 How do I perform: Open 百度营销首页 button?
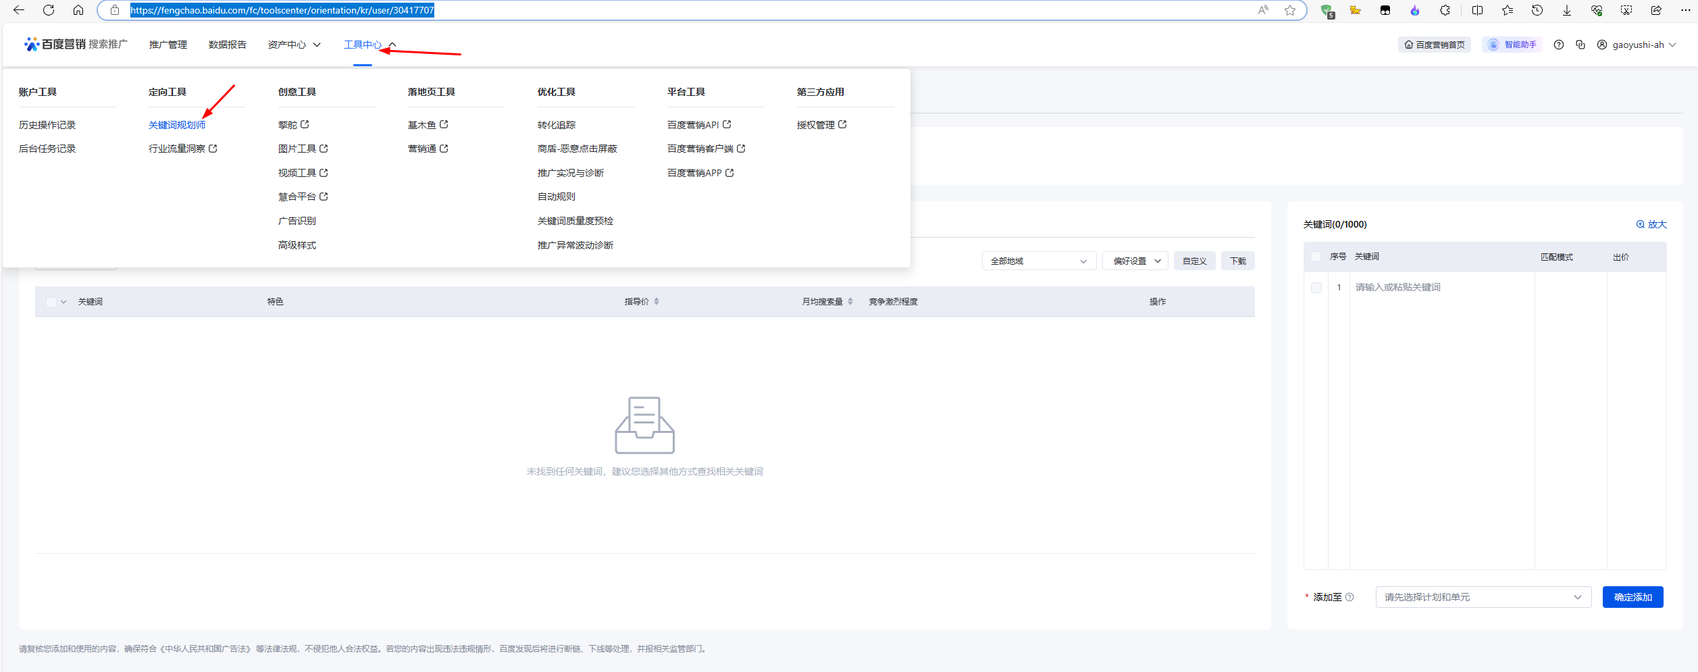(1435, 45)
